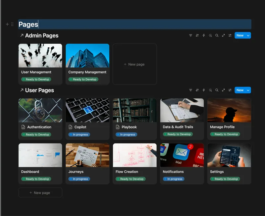
Task: Click the In progress status on Copilot
Action: pos(79,135)
